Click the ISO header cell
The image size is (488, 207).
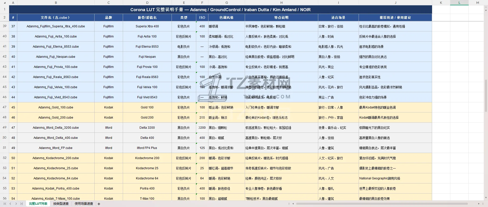(202, 17)
